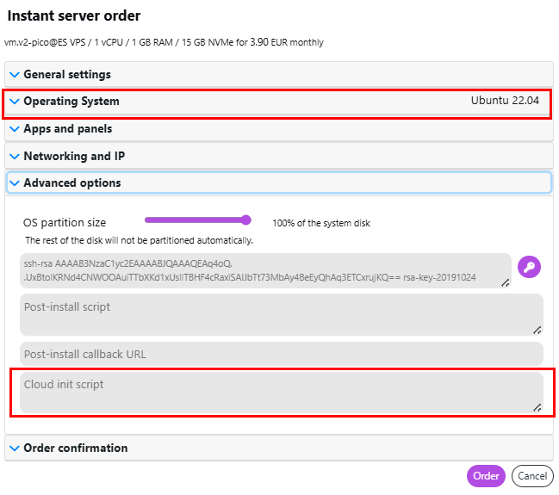Click the Ubuntu 22.04 value label
The width and height of the screenshot is (559, 495).
click(505, 102)
